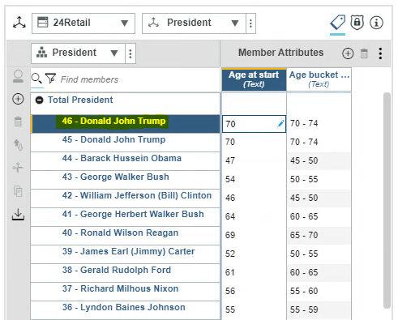Collapse the Total President node
This screenshot has width=398, height=320.
click(40, 100)
